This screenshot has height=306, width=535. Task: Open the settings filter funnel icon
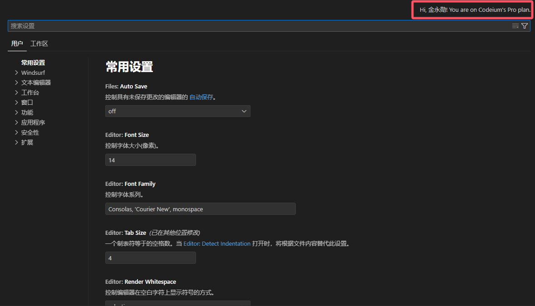[525, 26]
